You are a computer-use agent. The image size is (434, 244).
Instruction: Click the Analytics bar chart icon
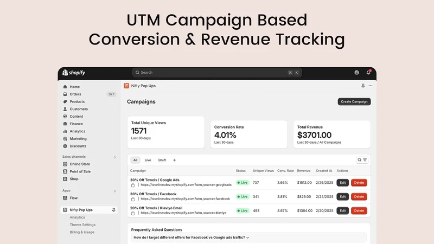65,131
